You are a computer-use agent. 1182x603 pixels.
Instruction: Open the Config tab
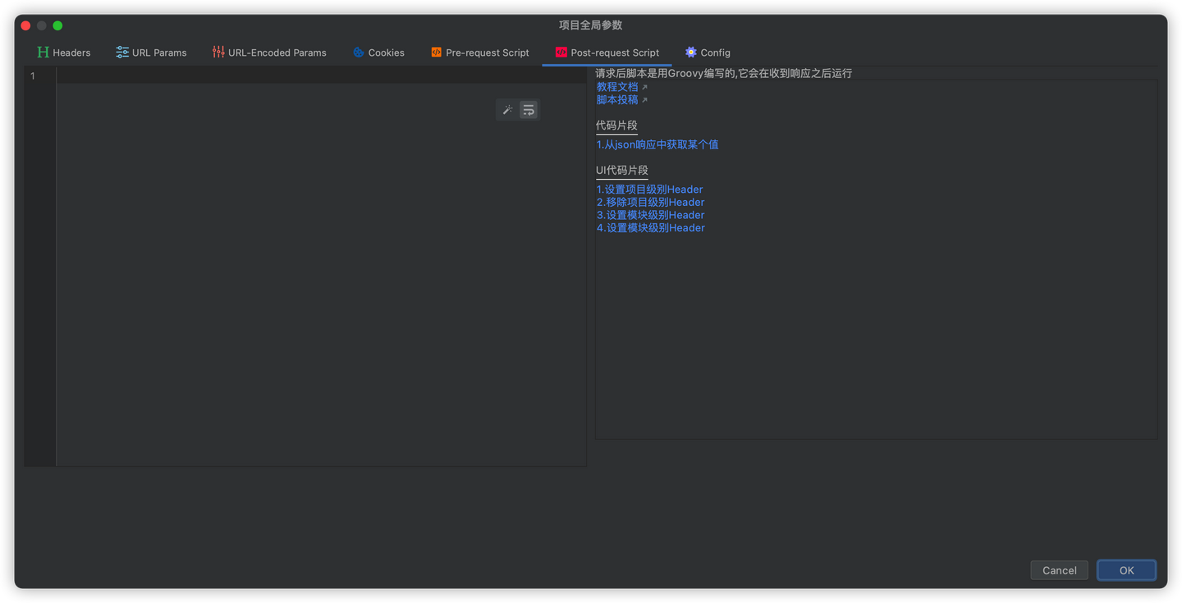tap(708, 53)
